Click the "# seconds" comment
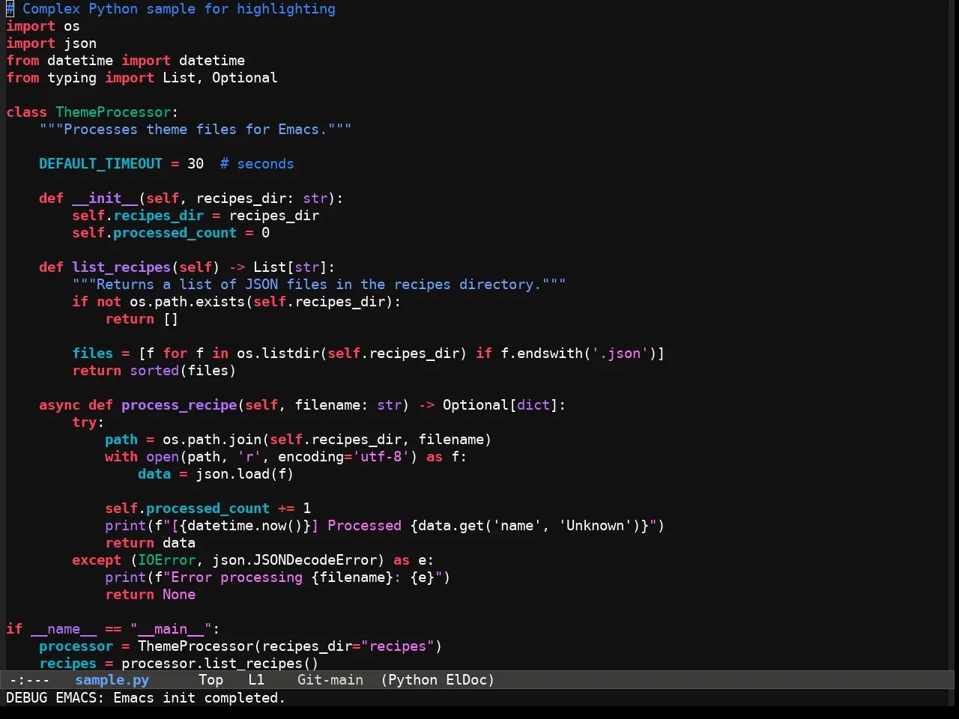Viewport: 959px width, 719px height. tap(257, 164)
